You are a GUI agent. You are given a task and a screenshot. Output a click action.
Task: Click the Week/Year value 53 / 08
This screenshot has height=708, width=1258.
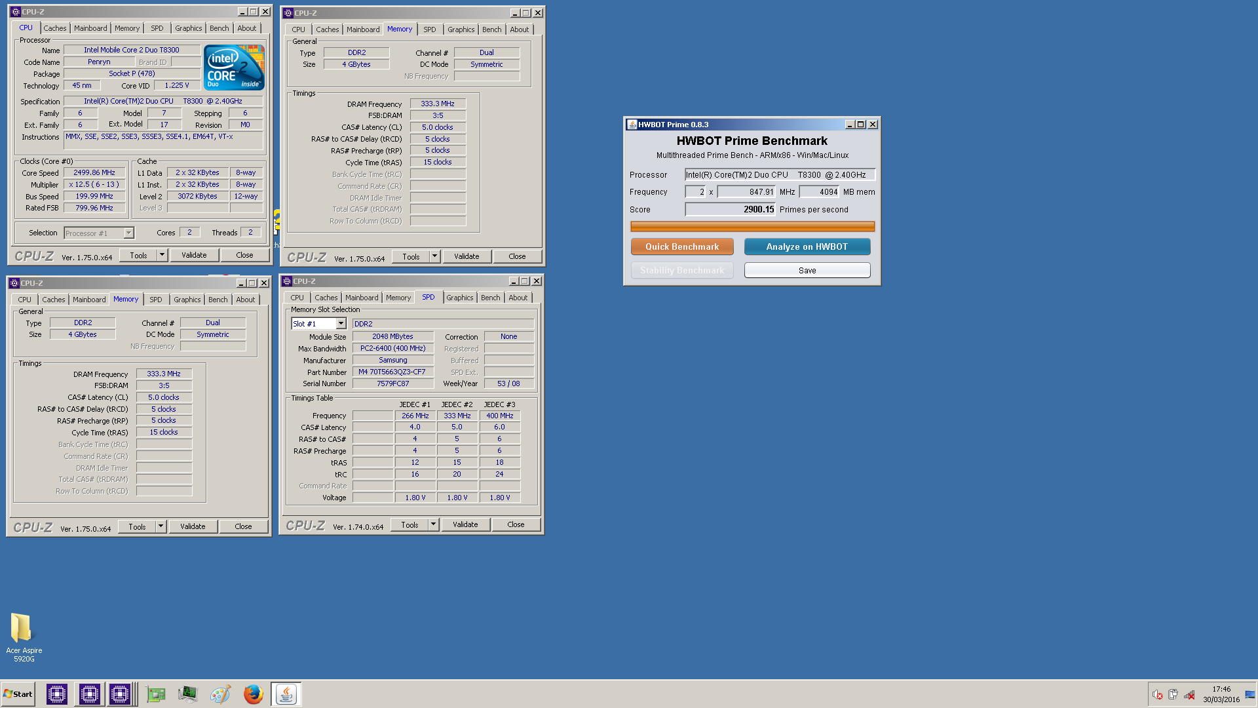[x=508, y=384]
